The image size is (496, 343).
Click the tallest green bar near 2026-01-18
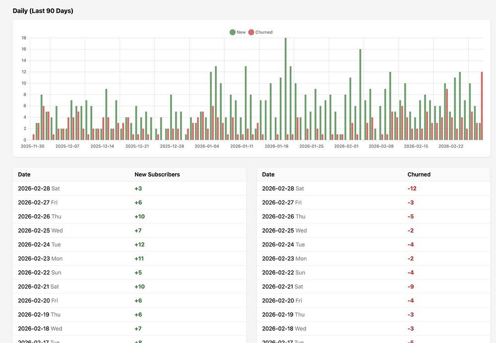coord(286,89)
